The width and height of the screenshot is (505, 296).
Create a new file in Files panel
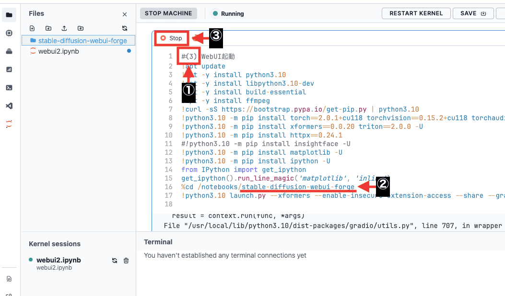(32, 29)
